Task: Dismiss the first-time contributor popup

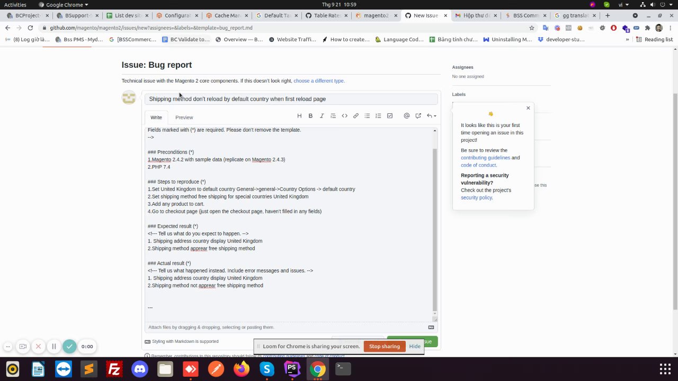Action: tap(528, 108)
